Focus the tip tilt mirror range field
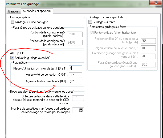Screen dimensions: 163x138 (75, 68)
